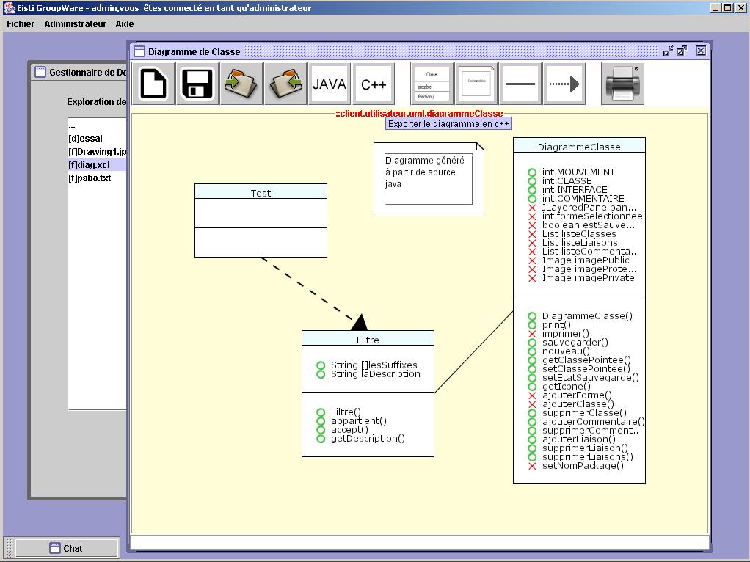Screen dimensions: 750x562
Task: Print the diagram using printer icon
Action: tap(622, 84)
